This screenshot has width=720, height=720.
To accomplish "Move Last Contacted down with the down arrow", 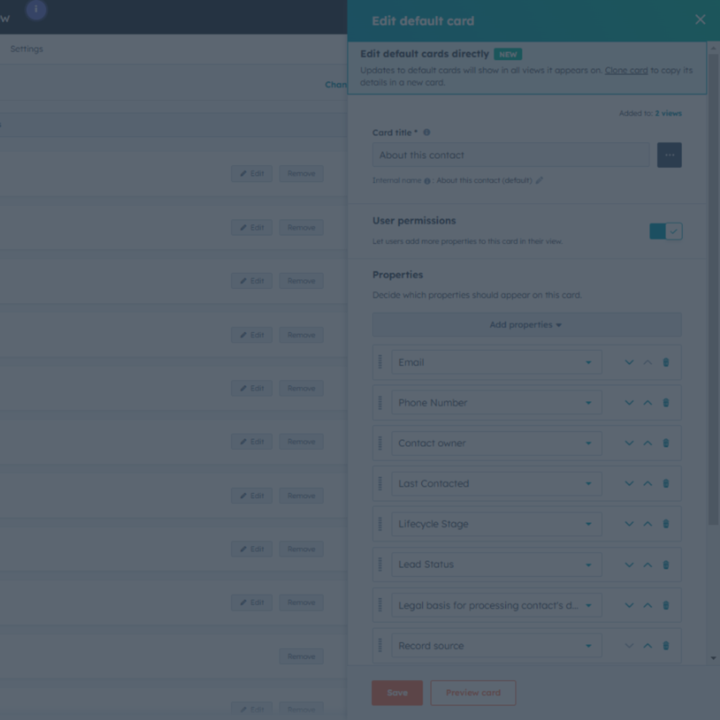I will [x=629, y=483].
